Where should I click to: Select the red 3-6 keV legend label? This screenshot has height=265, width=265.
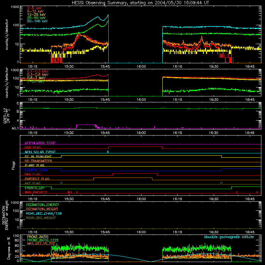click(34, 8)
